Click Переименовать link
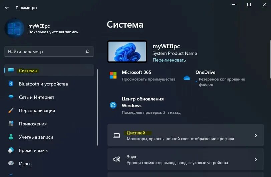Screen dimensions: 271x177 coord(169,60)
